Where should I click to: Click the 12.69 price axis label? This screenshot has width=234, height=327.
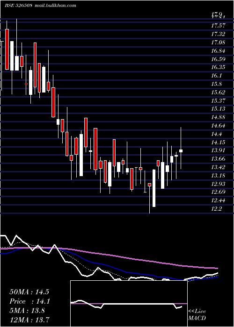pos(218,192)
